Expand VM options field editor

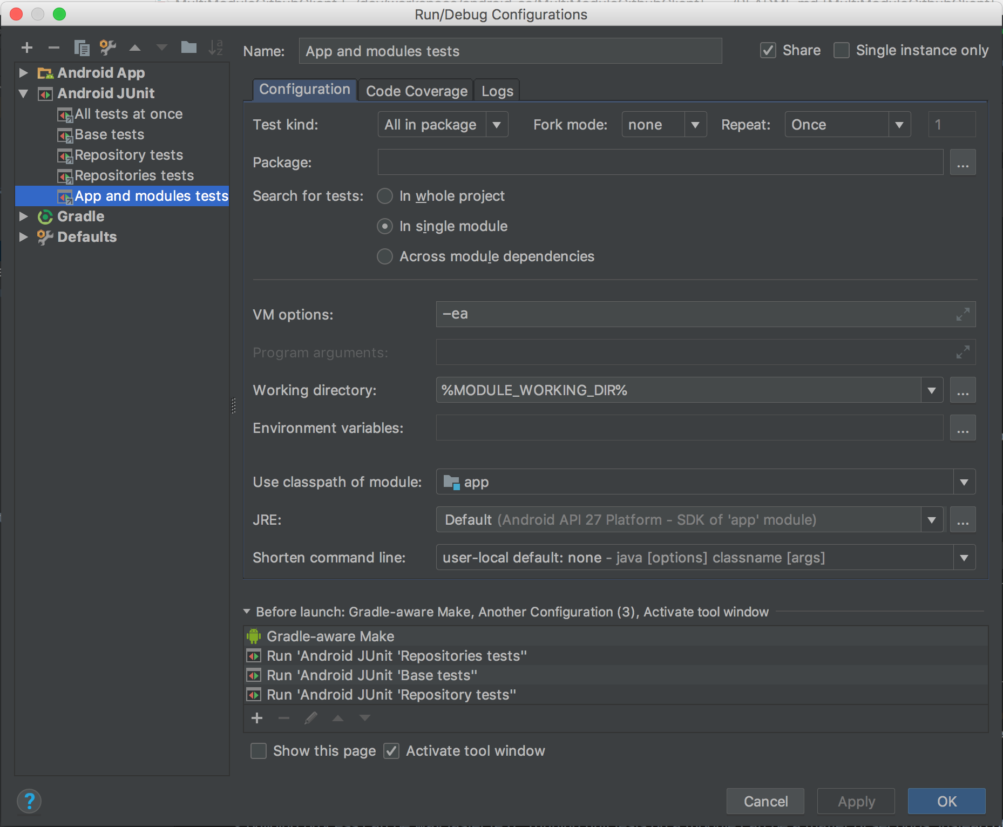click(963, 314)
